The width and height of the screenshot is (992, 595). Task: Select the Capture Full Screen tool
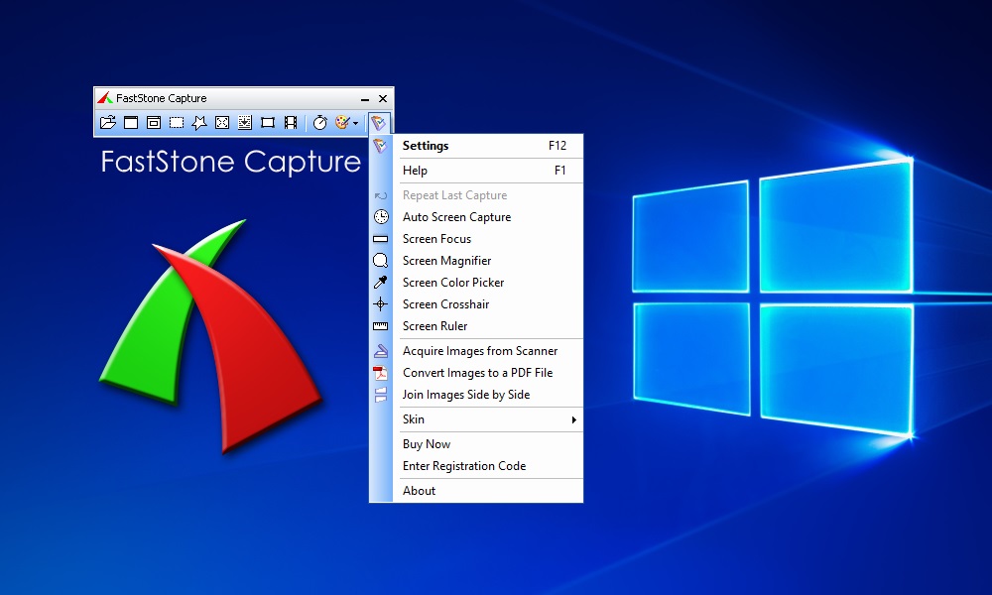[x=222, y=122]
